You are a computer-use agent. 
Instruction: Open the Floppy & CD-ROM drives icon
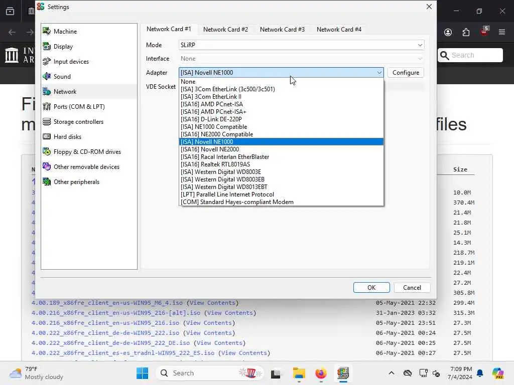(47, 151)
